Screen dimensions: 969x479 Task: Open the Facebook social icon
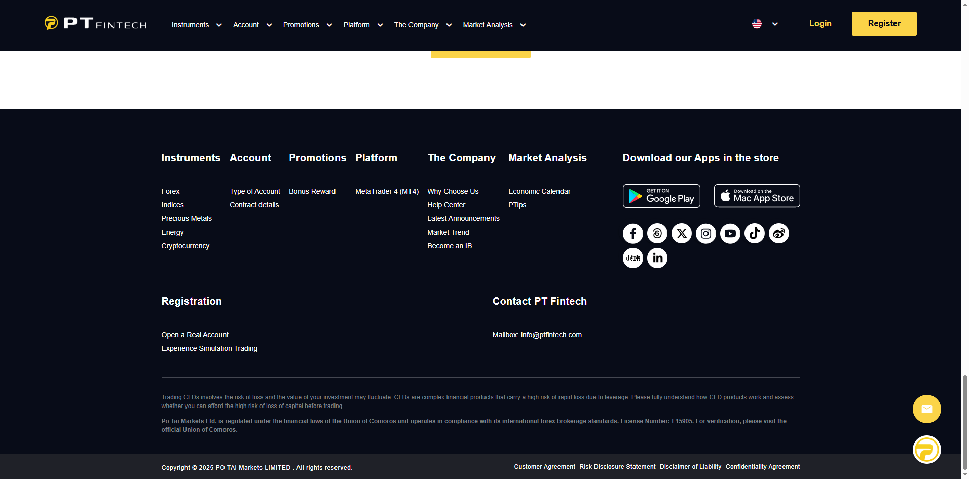pos(632,233)
